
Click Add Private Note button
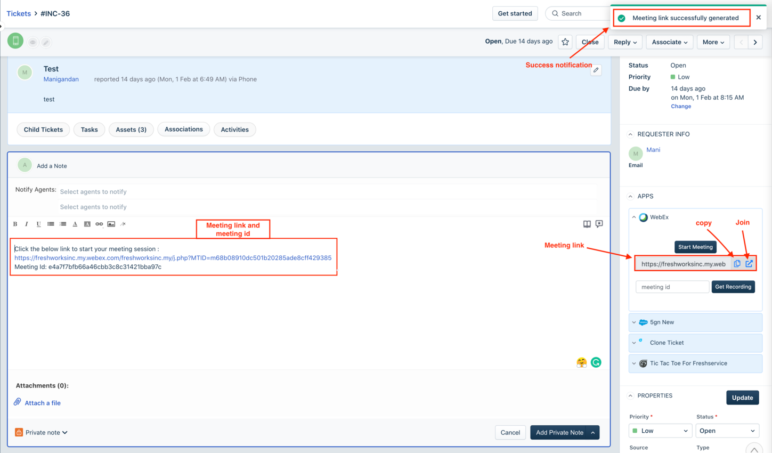click(559, 432)
